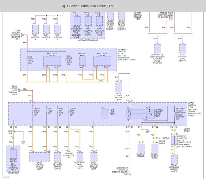Image resolution: width=206 pixels, height=182 pixels.
Task: Click the E9 terminal label
Action: [30, 101]
